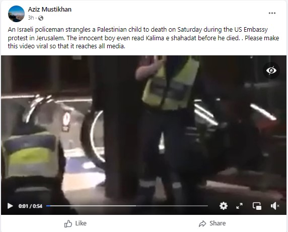Click the end of the video timeline
The image size is (288, 232).
(x=207, y=206)
